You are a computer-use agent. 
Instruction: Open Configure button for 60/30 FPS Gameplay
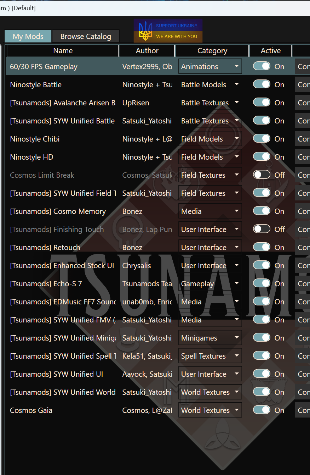[303, 66]
